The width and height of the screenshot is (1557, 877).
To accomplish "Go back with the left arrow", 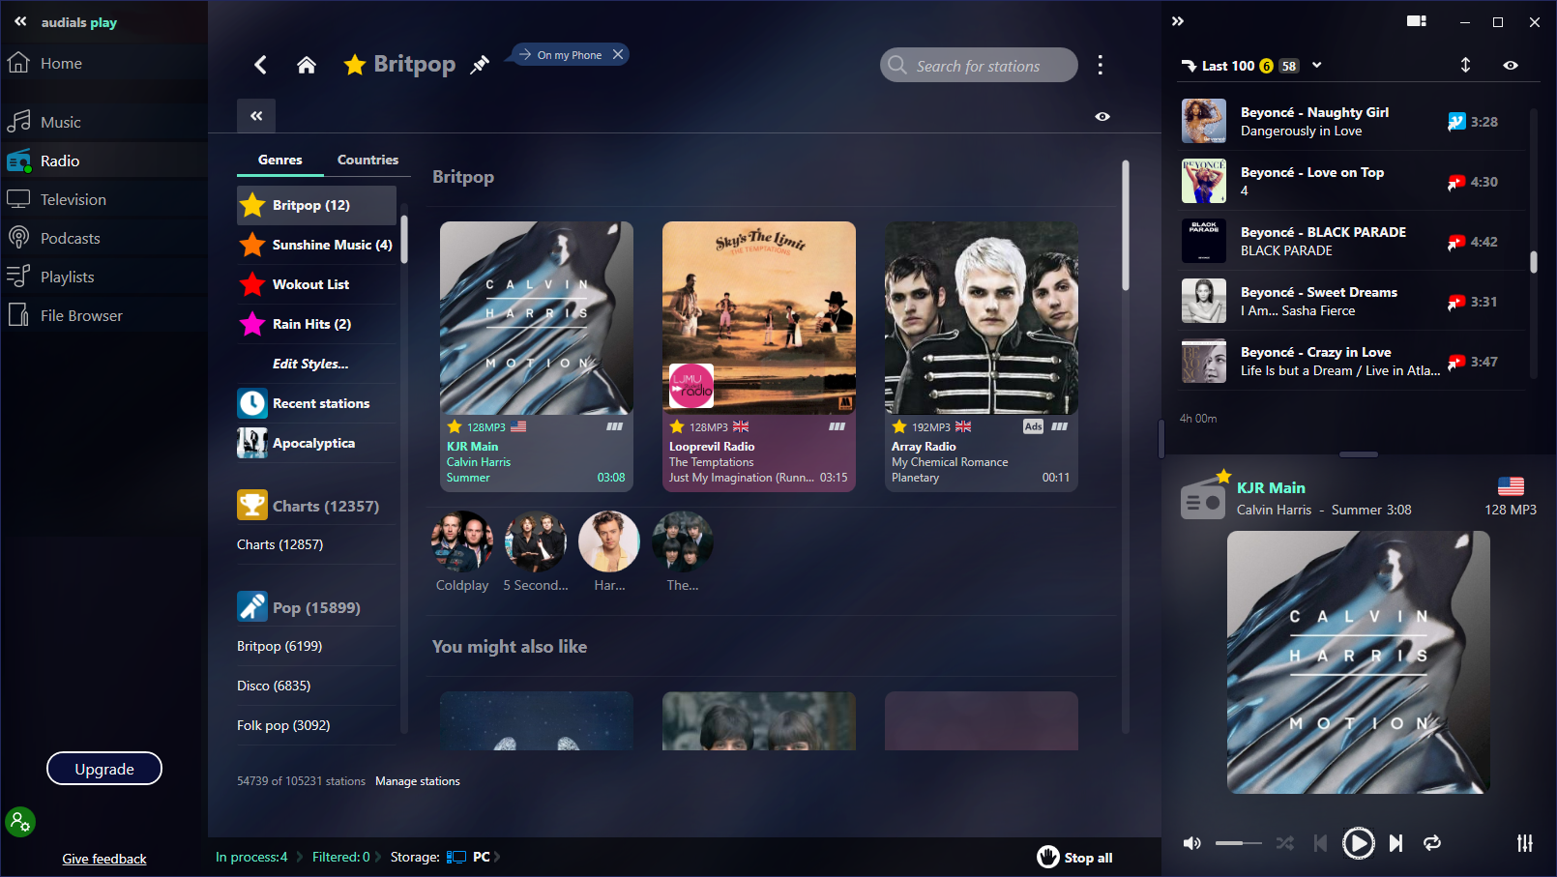I will 260,65.
